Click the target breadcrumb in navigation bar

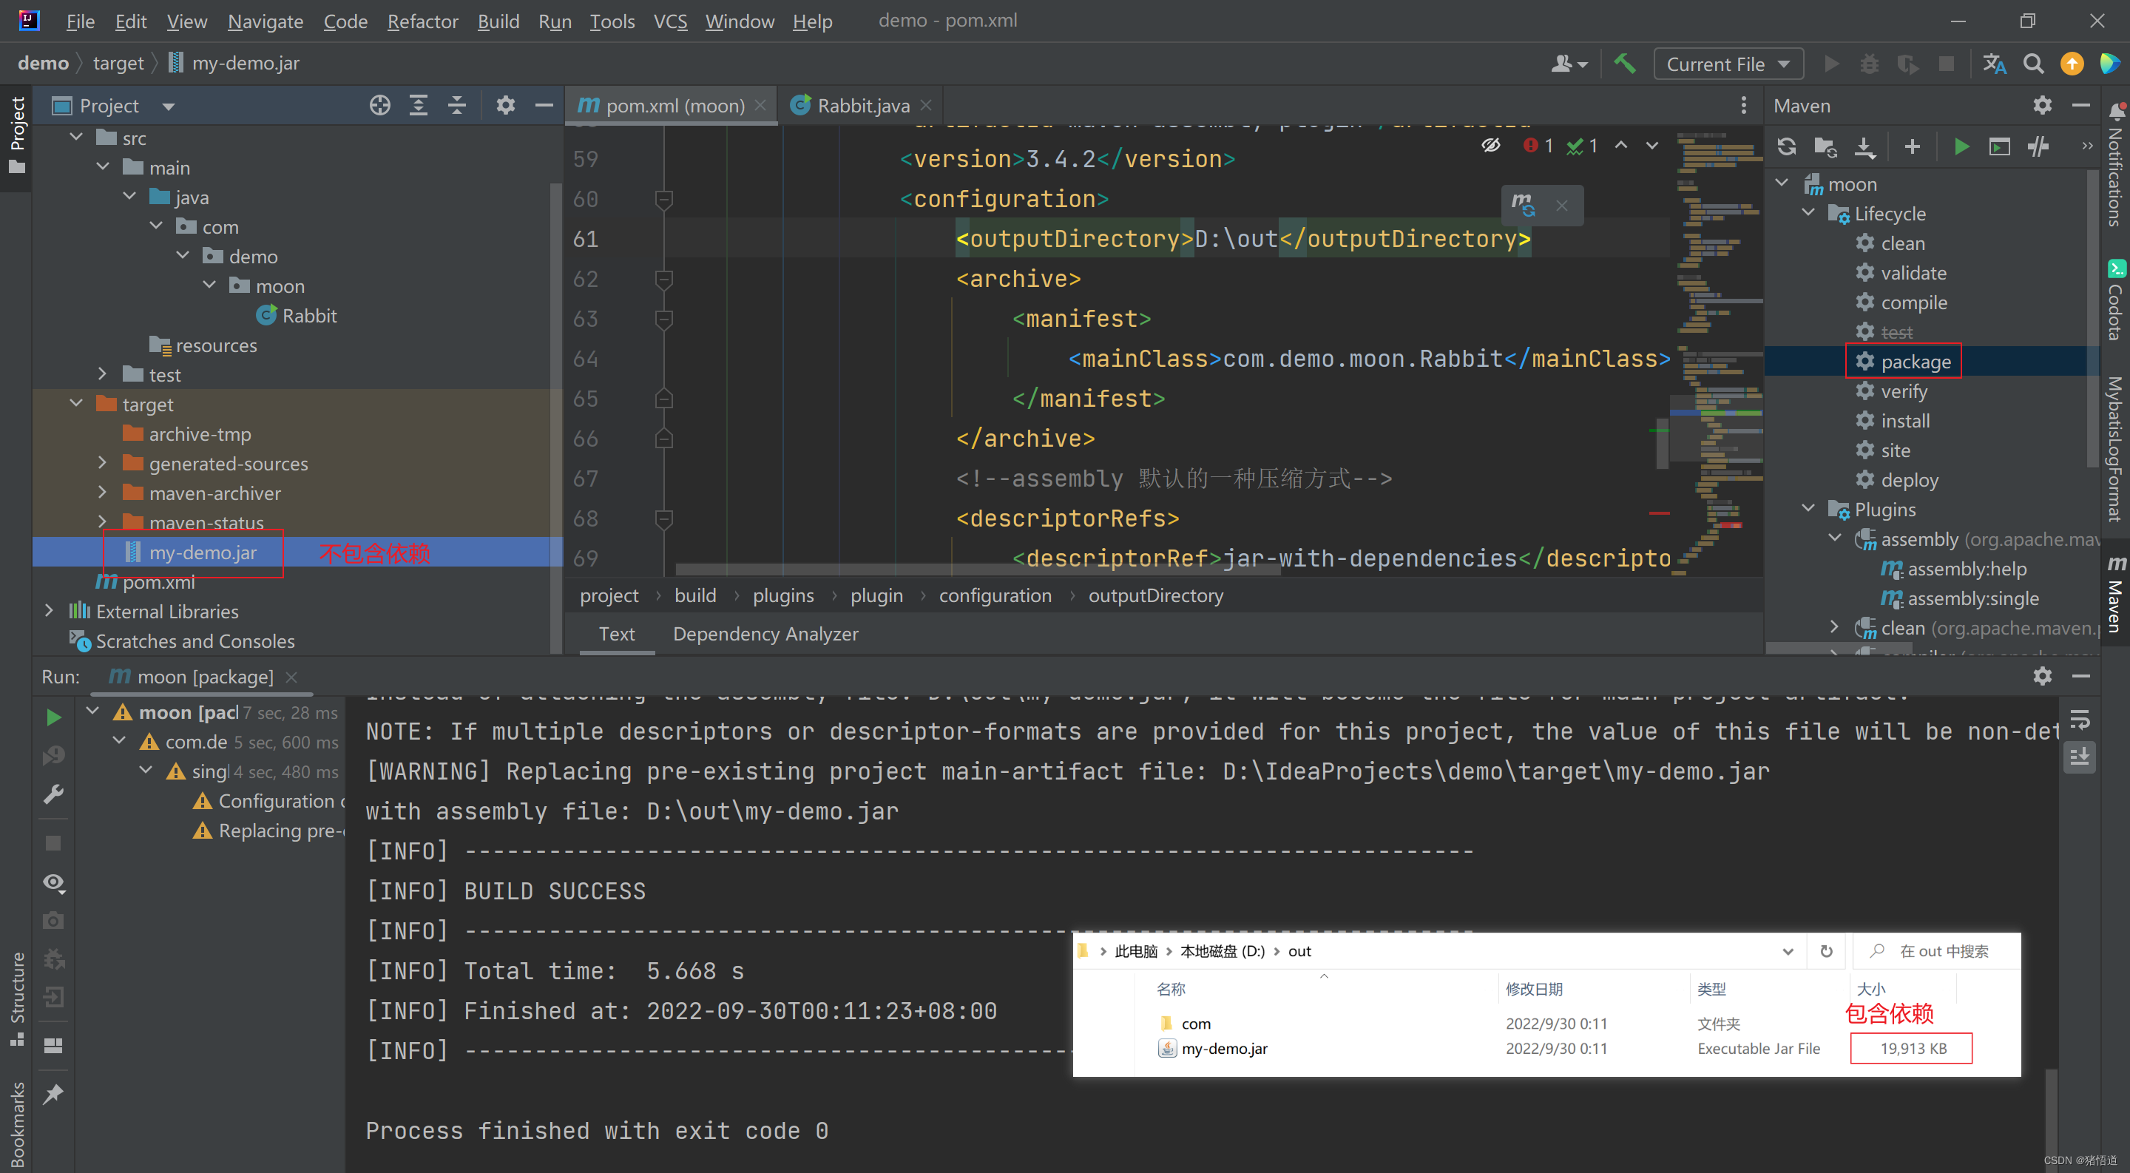(118, 63)
